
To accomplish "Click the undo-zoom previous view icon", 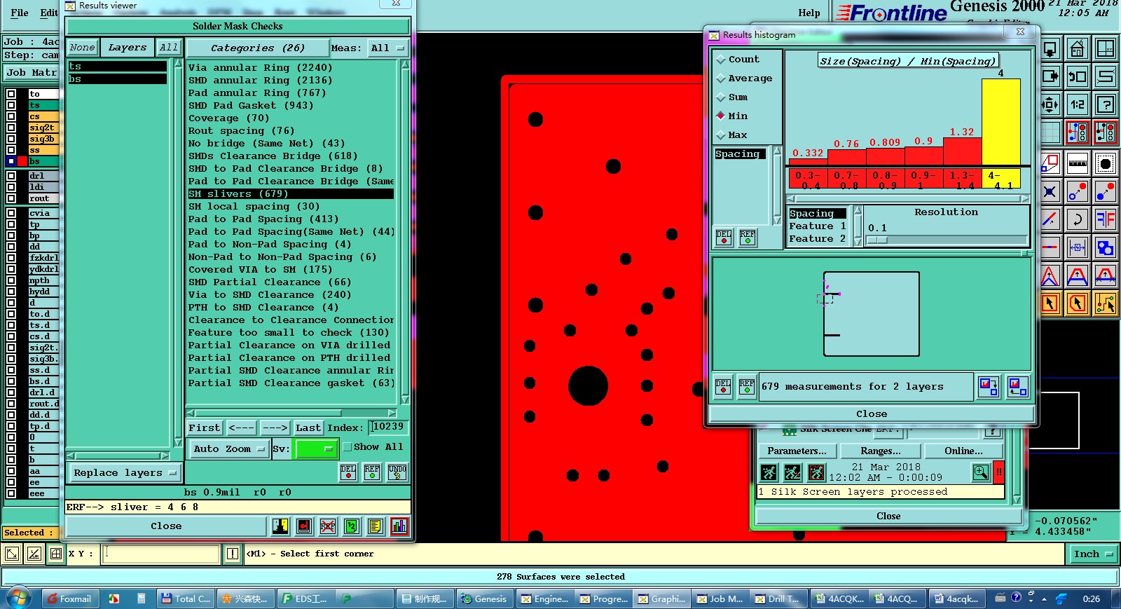I will coord(1077,76).
